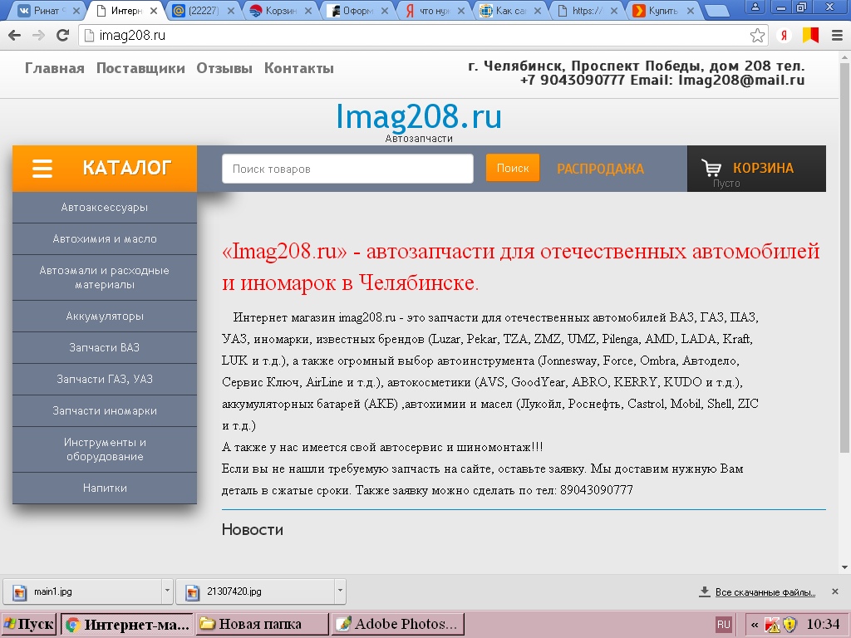Click the Kaspersky tray icon
The height and width of the screenshot is (638, 851).
pyautogui.click(x=772, y=625)
